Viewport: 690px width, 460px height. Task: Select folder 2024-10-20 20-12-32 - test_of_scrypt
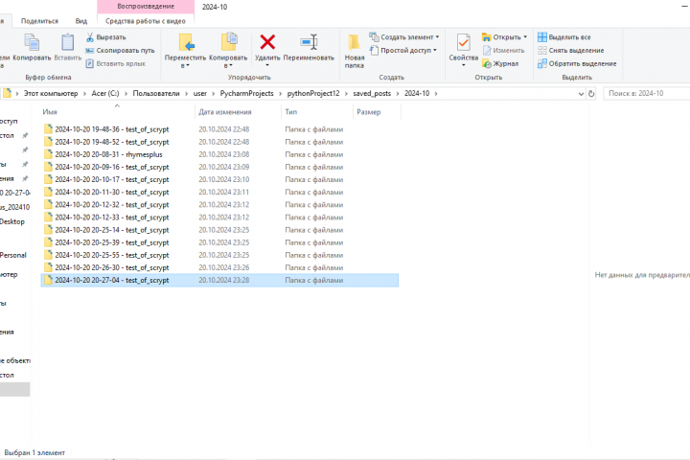tap(112, 205)
